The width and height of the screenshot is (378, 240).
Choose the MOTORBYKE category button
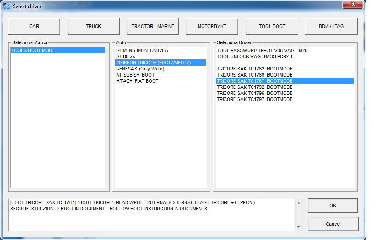coord(212,26)
